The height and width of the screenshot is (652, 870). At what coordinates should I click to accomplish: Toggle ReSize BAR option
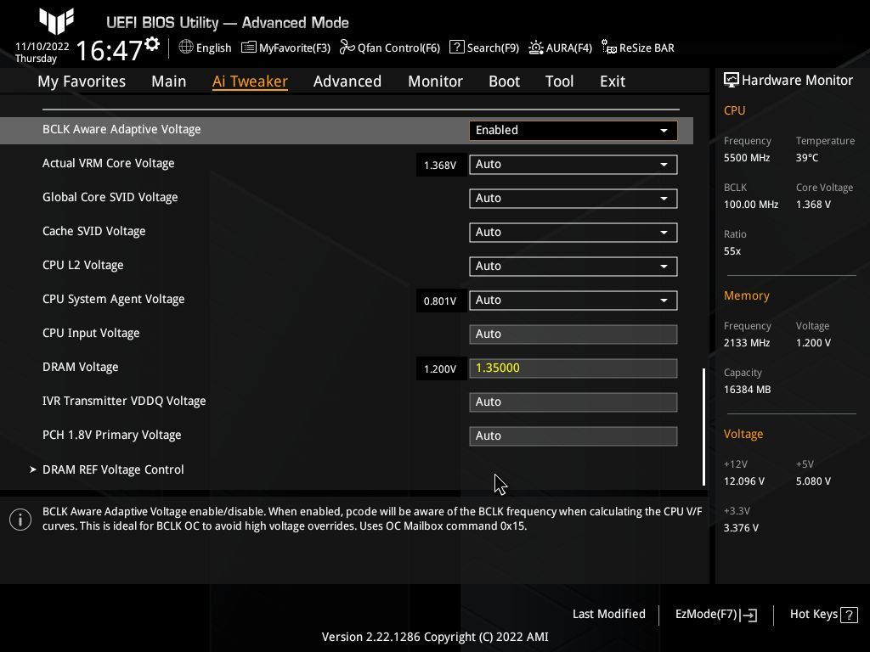[x=638, y=48]
